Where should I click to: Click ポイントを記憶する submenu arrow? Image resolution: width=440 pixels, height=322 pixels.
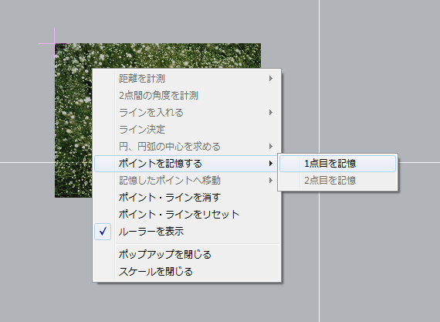[270, 164]
